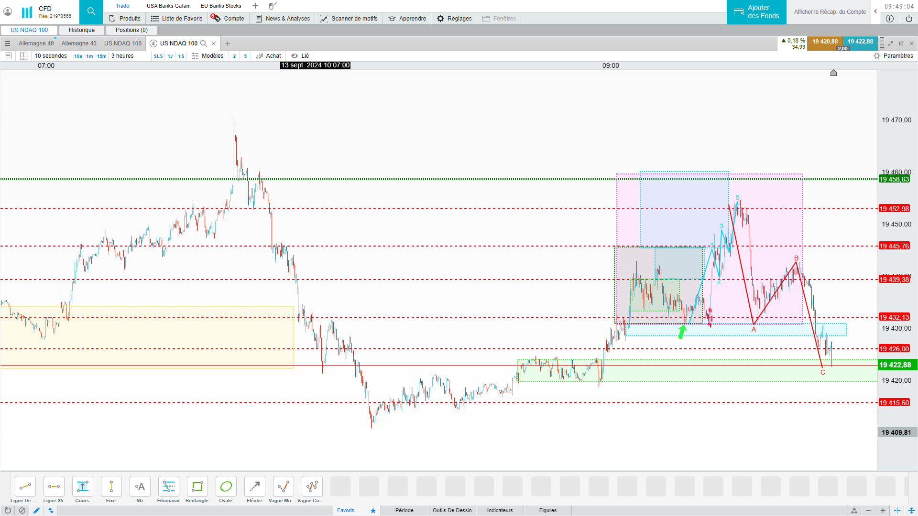The height and width of the screenshot is (516, 918).
Task: Open the 10 secondes interval dropdown
Action: click(51, 56)
